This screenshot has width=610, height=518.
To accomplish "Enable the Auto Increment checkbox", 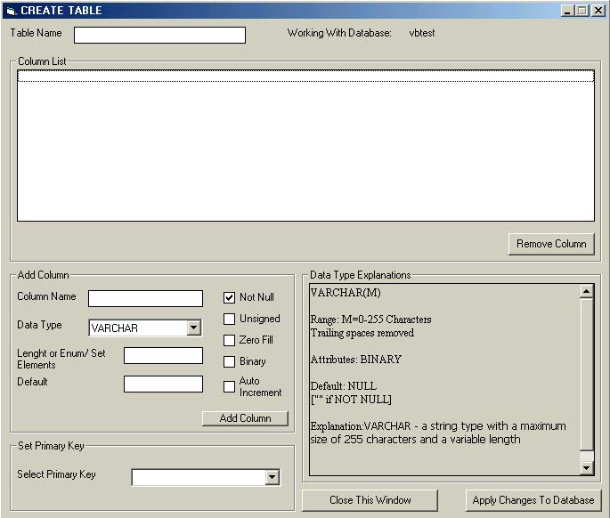I will pyautogui.click(x=229, y=386).
